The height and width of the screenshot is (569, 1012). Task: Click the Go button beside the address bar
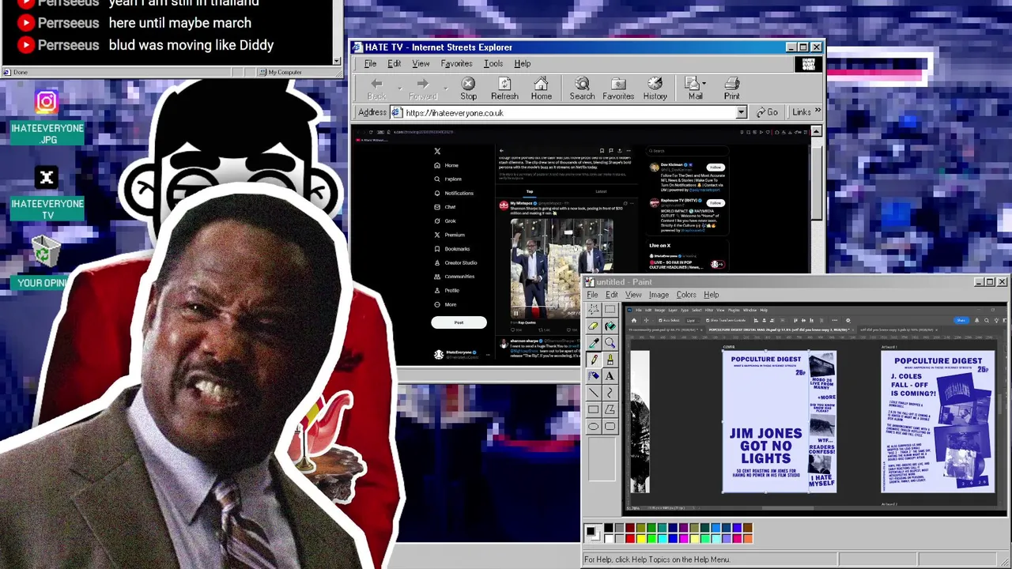point(767,112)
